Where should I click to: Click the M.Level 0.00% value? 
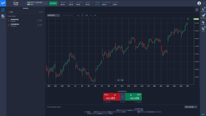[x=115, y=4]
